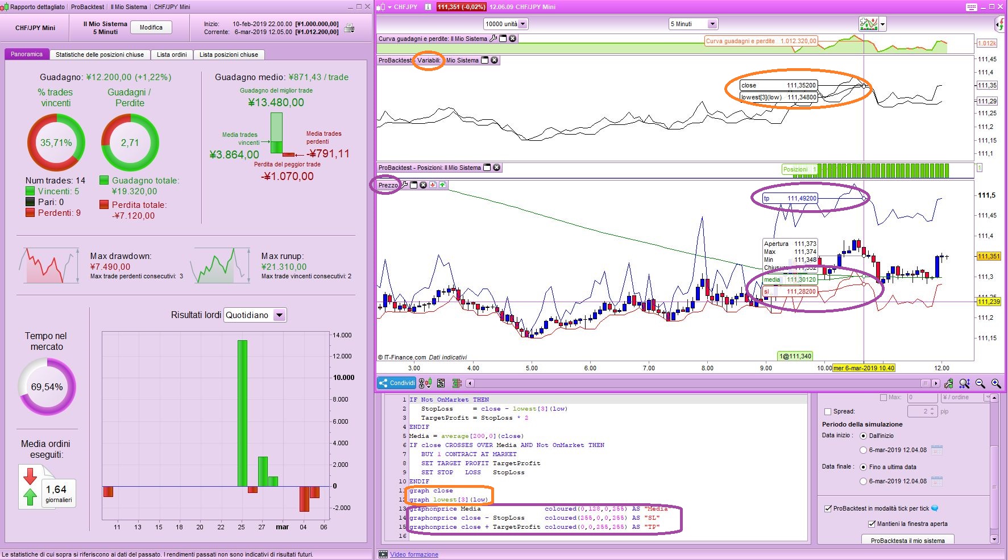Toggle the Max checkbox
The width and height of the screenshot is (1008, 560).
[x=883, y=398]
